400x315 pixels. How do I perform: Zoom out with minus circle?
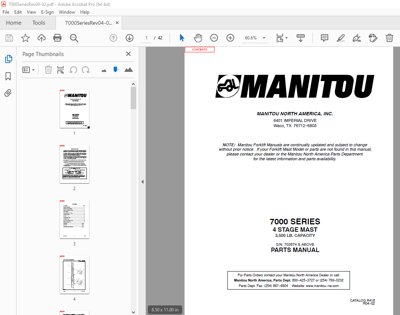(x=214, y=38)
